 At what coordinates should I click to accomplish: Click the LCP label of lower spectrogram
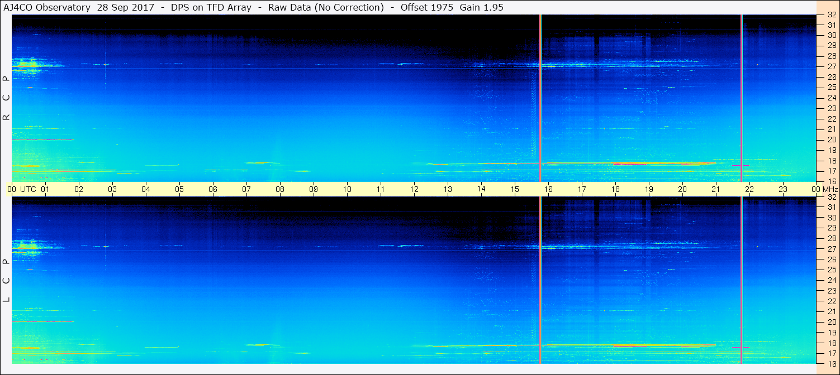(7, 281)
